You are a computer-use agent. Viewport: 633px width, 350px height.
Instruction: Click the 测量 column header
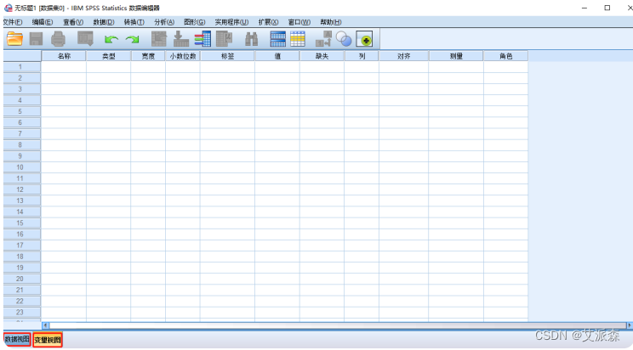pos(456,56)
